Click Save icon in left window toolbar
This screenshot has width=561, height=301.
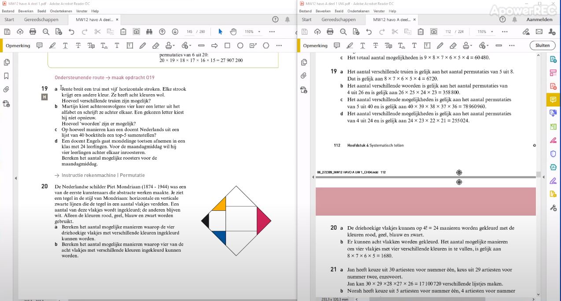click(x=7, y=32)
